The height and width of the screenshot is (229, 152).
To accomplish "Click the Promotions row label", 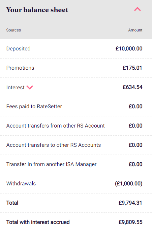I will 20,68.
